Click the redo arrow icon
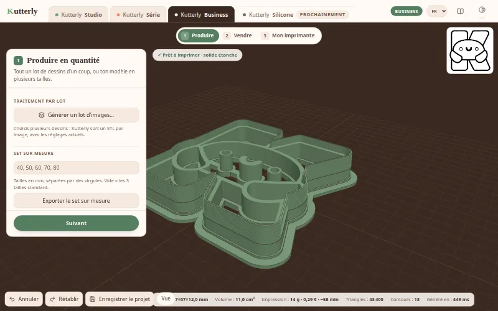This screenshot has height=311, width=498. pos(53,299)
